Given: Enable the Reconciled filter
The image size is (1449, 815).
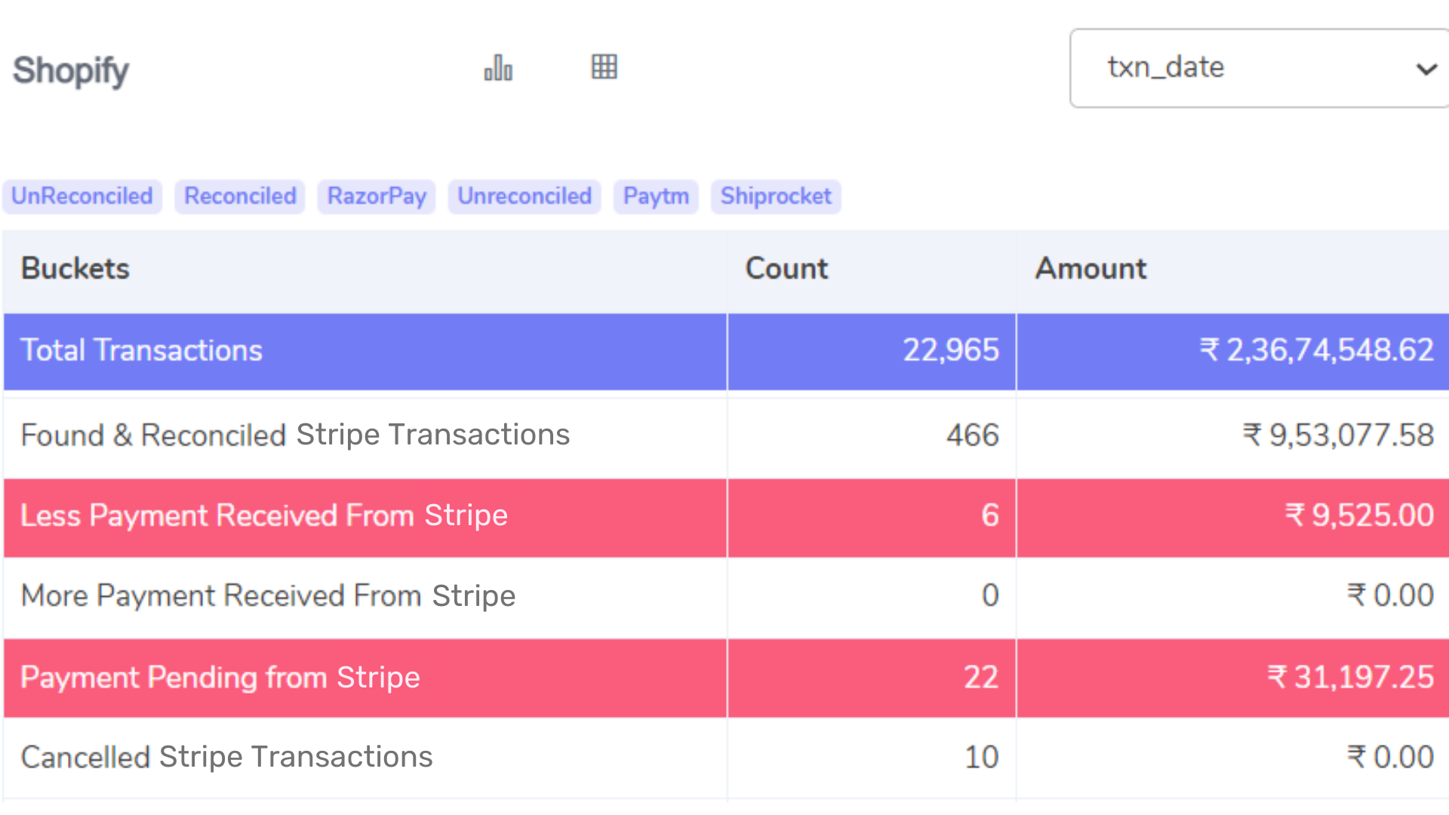Looking at the screenshot, I should pos(239,196).
